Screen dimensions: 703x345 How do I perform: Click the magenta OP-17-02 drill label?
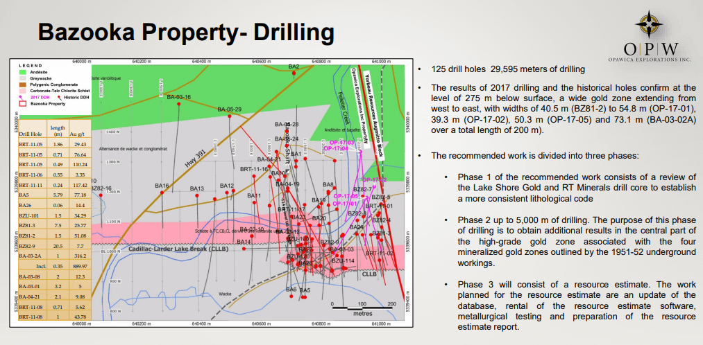(374, 179)
